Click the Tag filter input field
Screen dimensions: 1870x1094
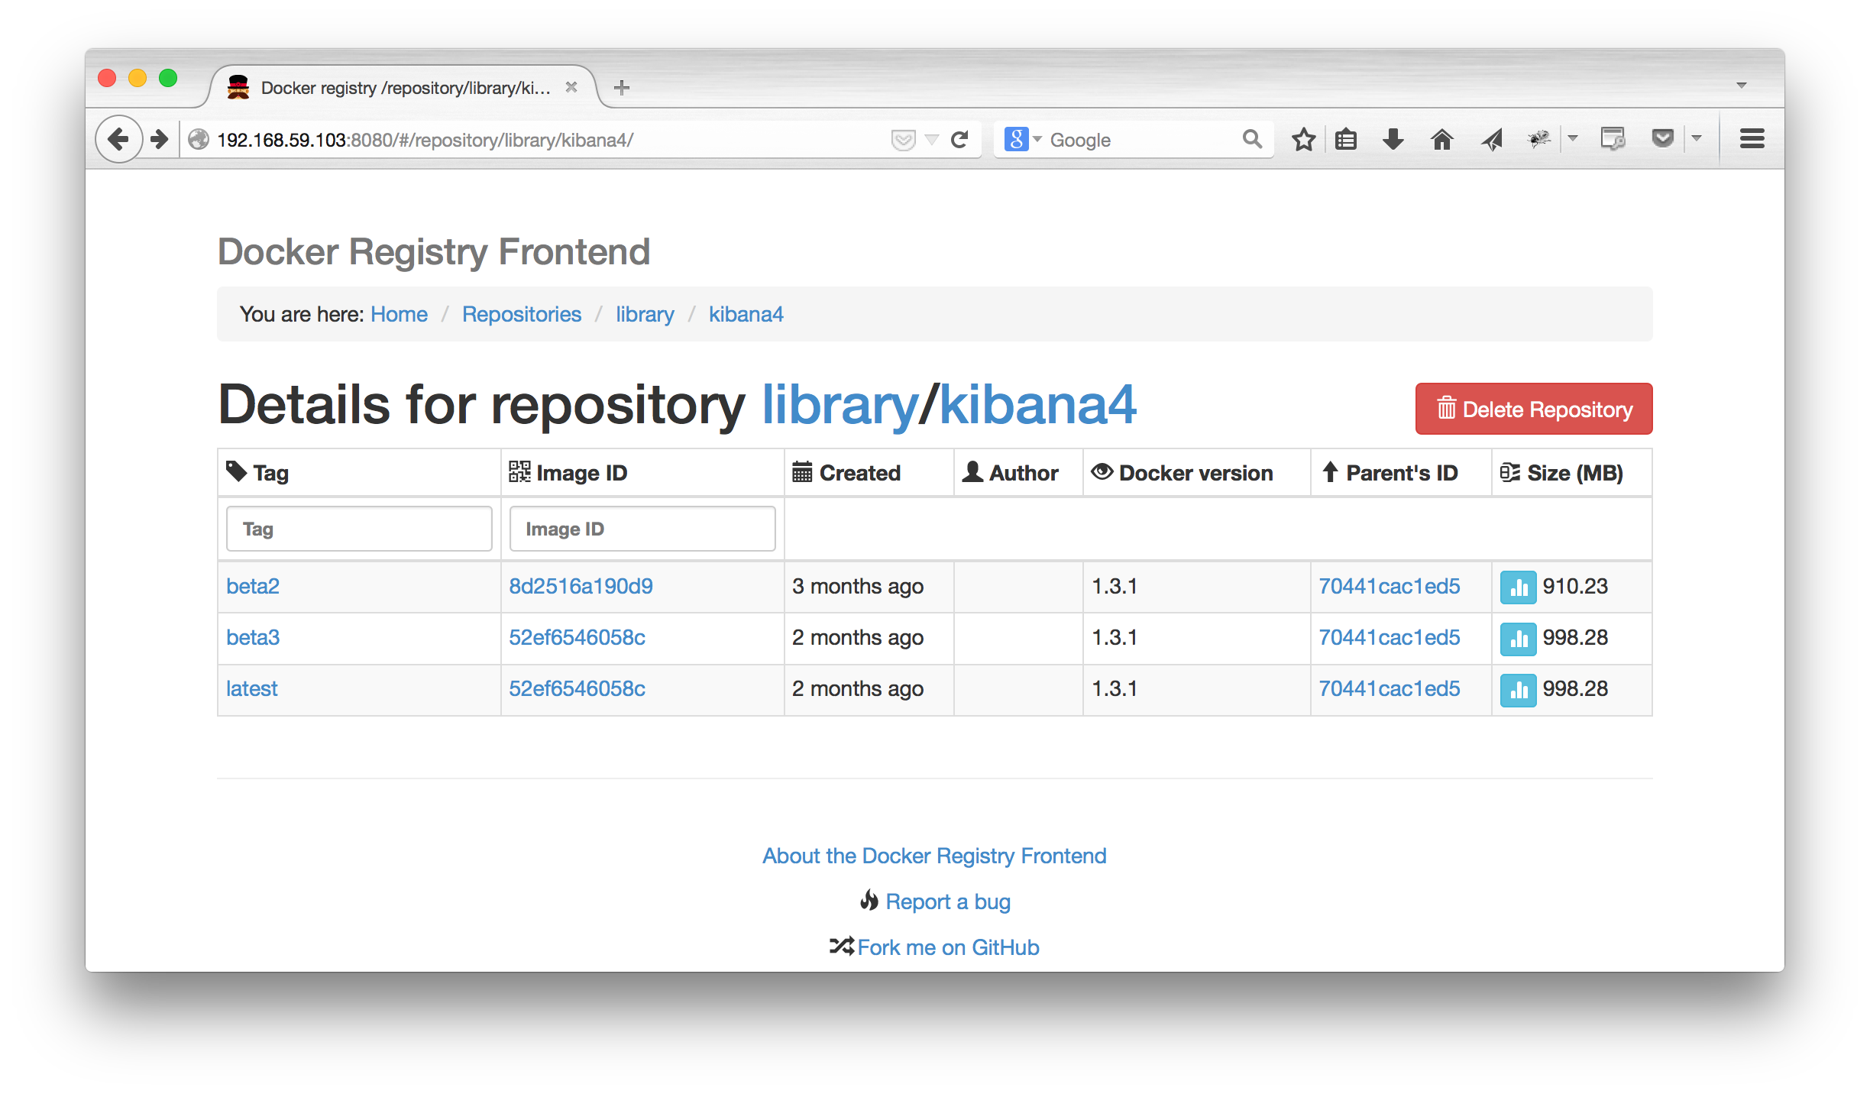pos(359,529)
